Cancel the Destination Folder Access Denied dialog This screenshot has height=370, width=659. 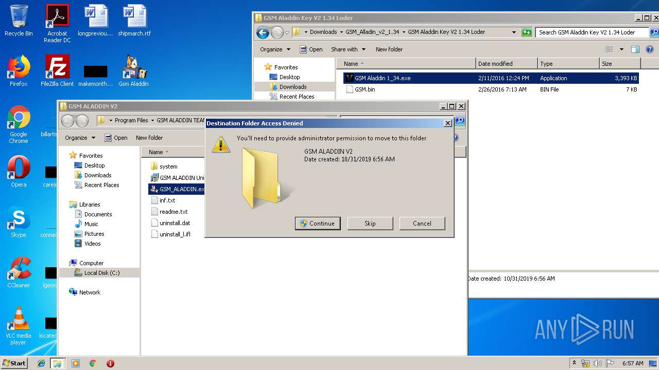pyautogui.click(x=422, y=224)
